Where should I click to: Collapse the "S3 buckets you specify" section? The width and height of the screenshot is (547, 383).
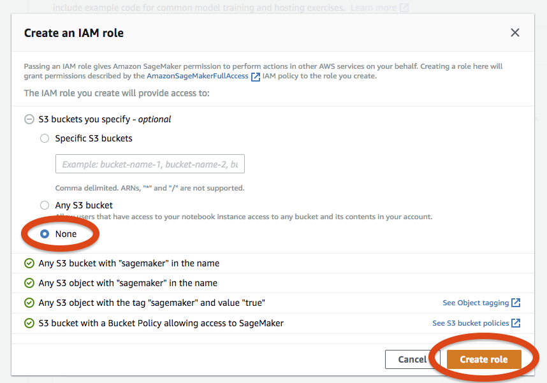click(x=29, y=119)
